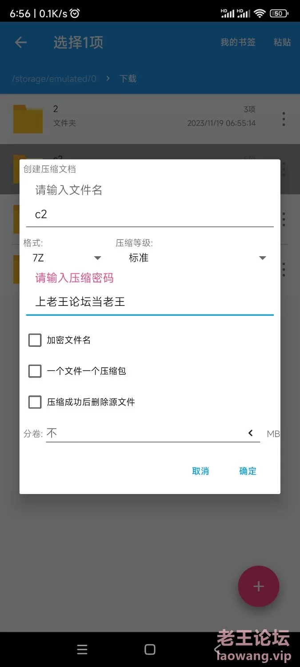Toggle 压缩成功后删除源文件 checkbox
The image size is (300, 667).
tap(35, 402)
